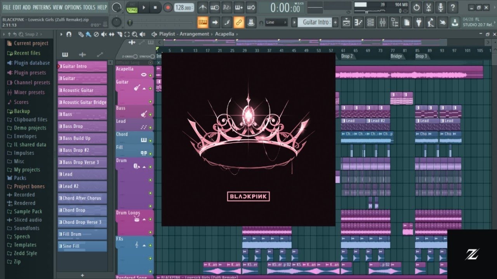
Task: Open the Piano roll window icon
Action: 358,22
